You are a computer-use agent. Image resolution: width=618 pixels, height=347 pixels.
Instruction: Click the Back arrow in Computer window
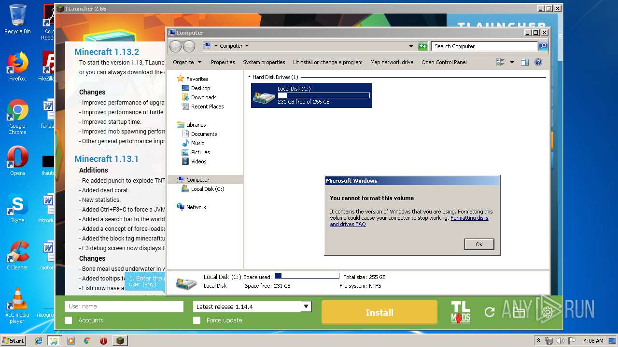pos(175,46)
